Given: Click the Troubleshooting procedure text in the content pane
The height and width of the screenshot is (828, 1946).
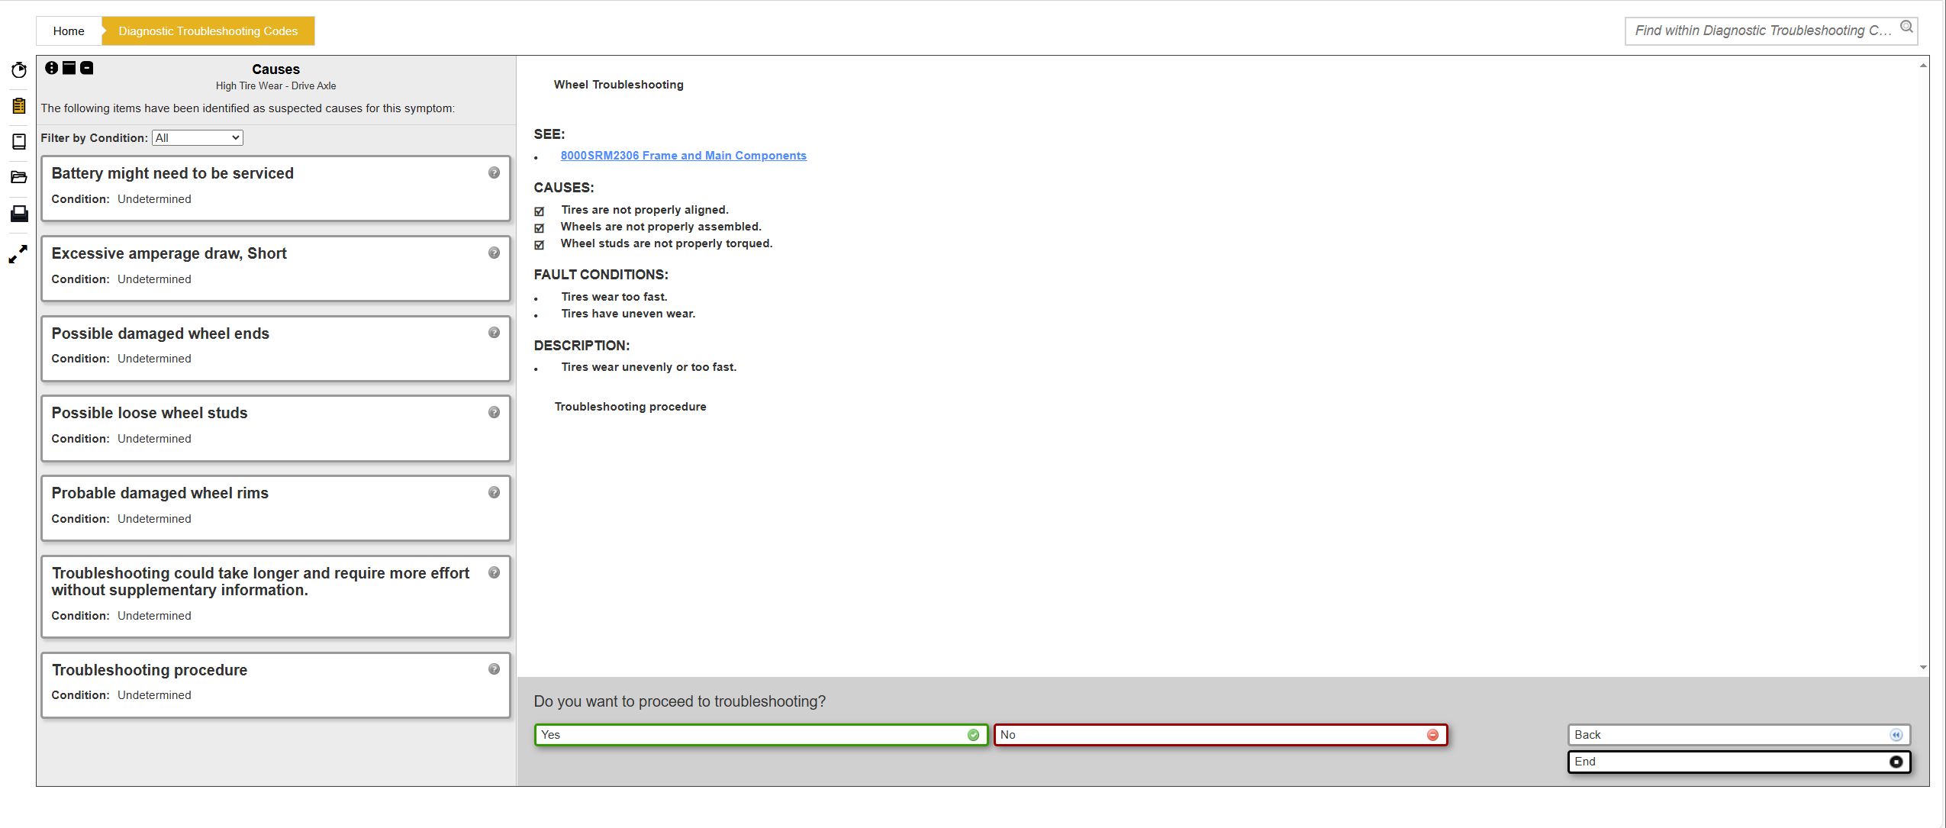Looking at the screenshot, I should pyautogui.click(x=630, y=407).
